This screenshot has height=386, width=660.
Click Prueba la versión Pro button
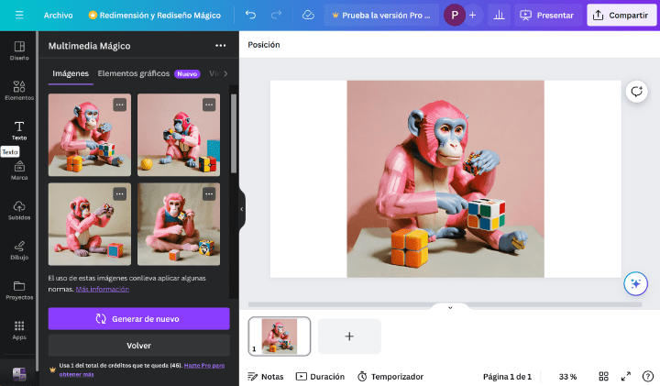pos(381,16)
